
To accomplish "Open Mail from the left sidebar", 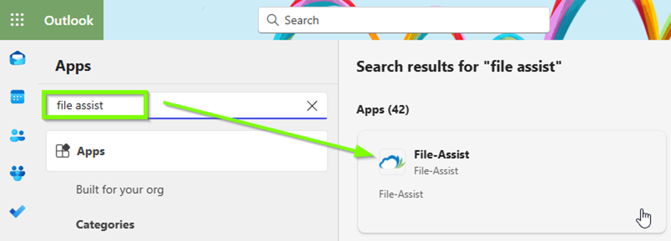I will [x=18, y=59].
